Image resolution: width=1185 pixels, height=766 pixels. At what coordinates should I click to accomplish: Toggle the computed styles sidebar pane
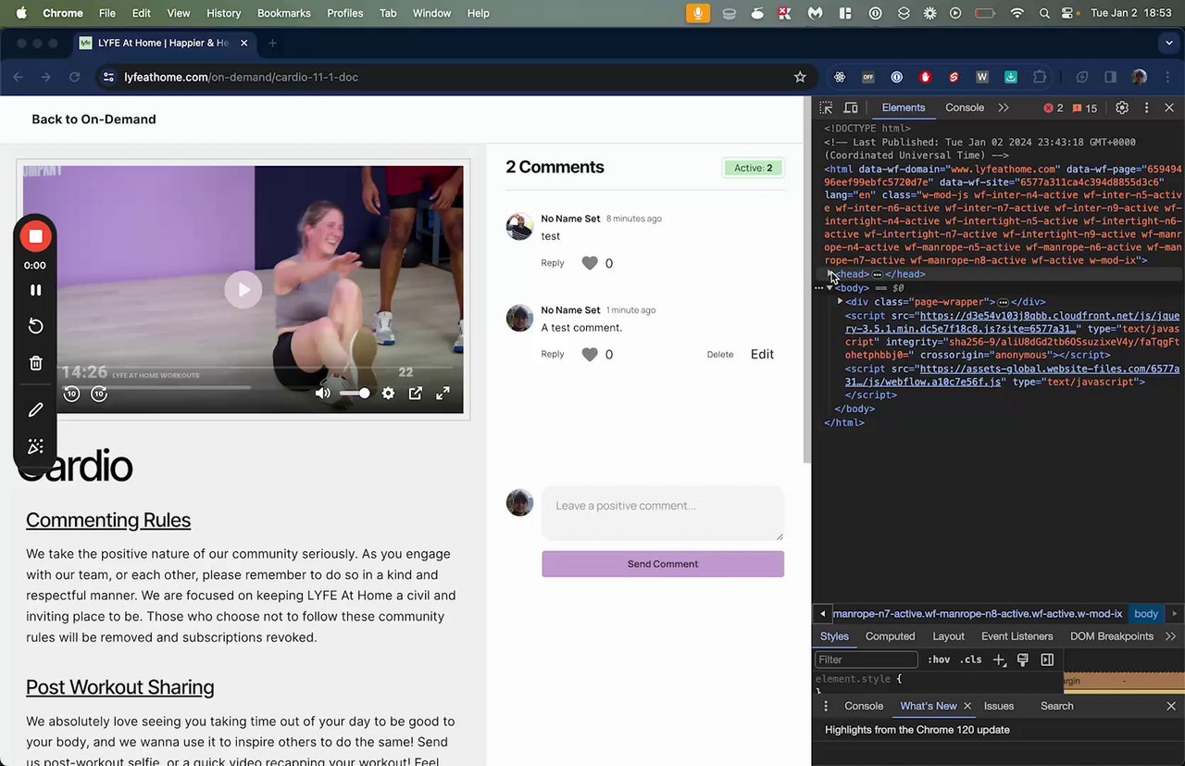[x=1047, y=659]
